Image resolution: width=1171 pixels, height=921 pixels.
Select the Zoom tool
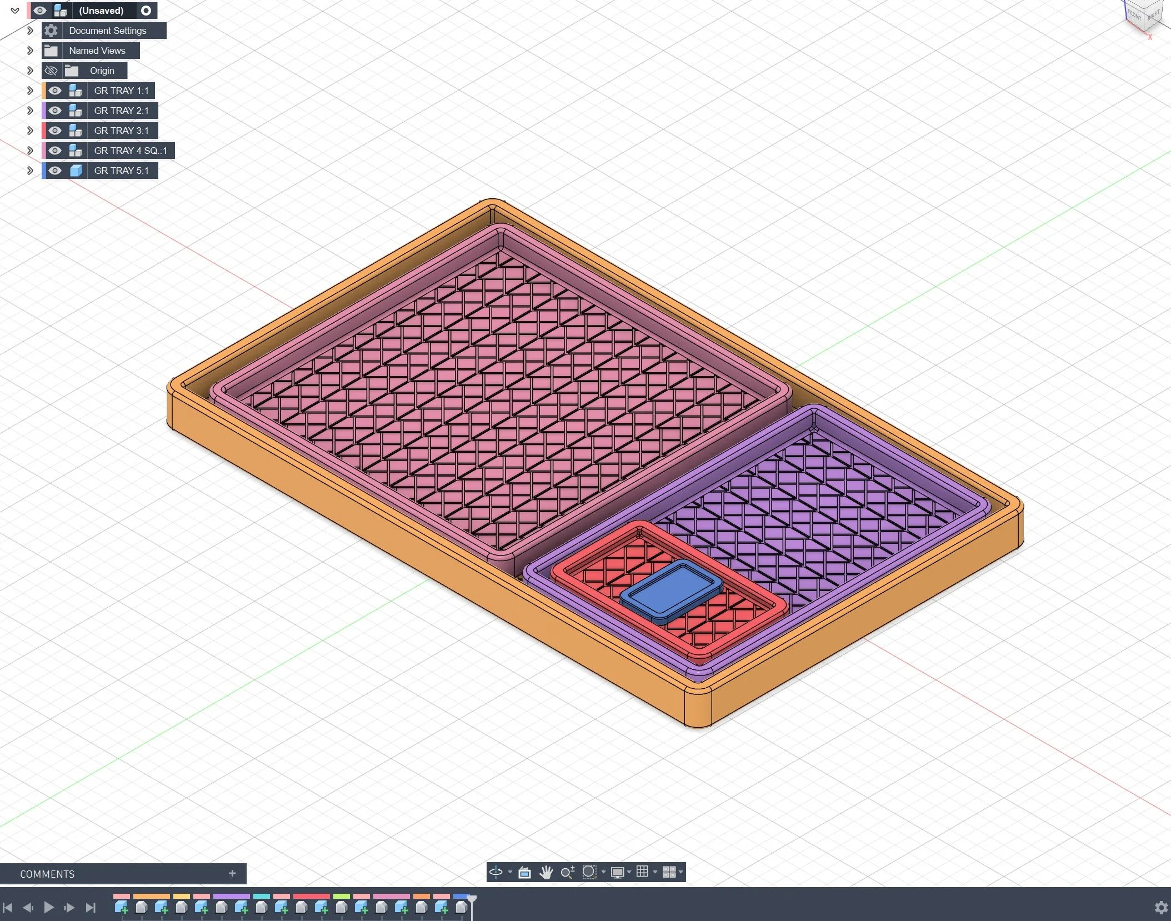click(x=568, y=873)
